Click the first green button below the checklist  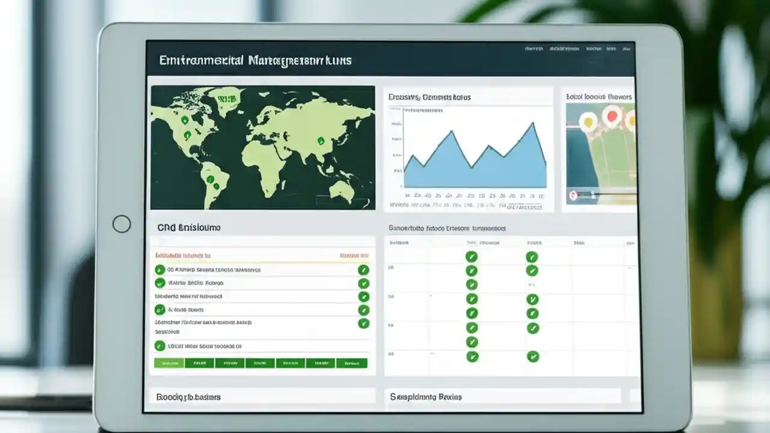coord(169,363)
